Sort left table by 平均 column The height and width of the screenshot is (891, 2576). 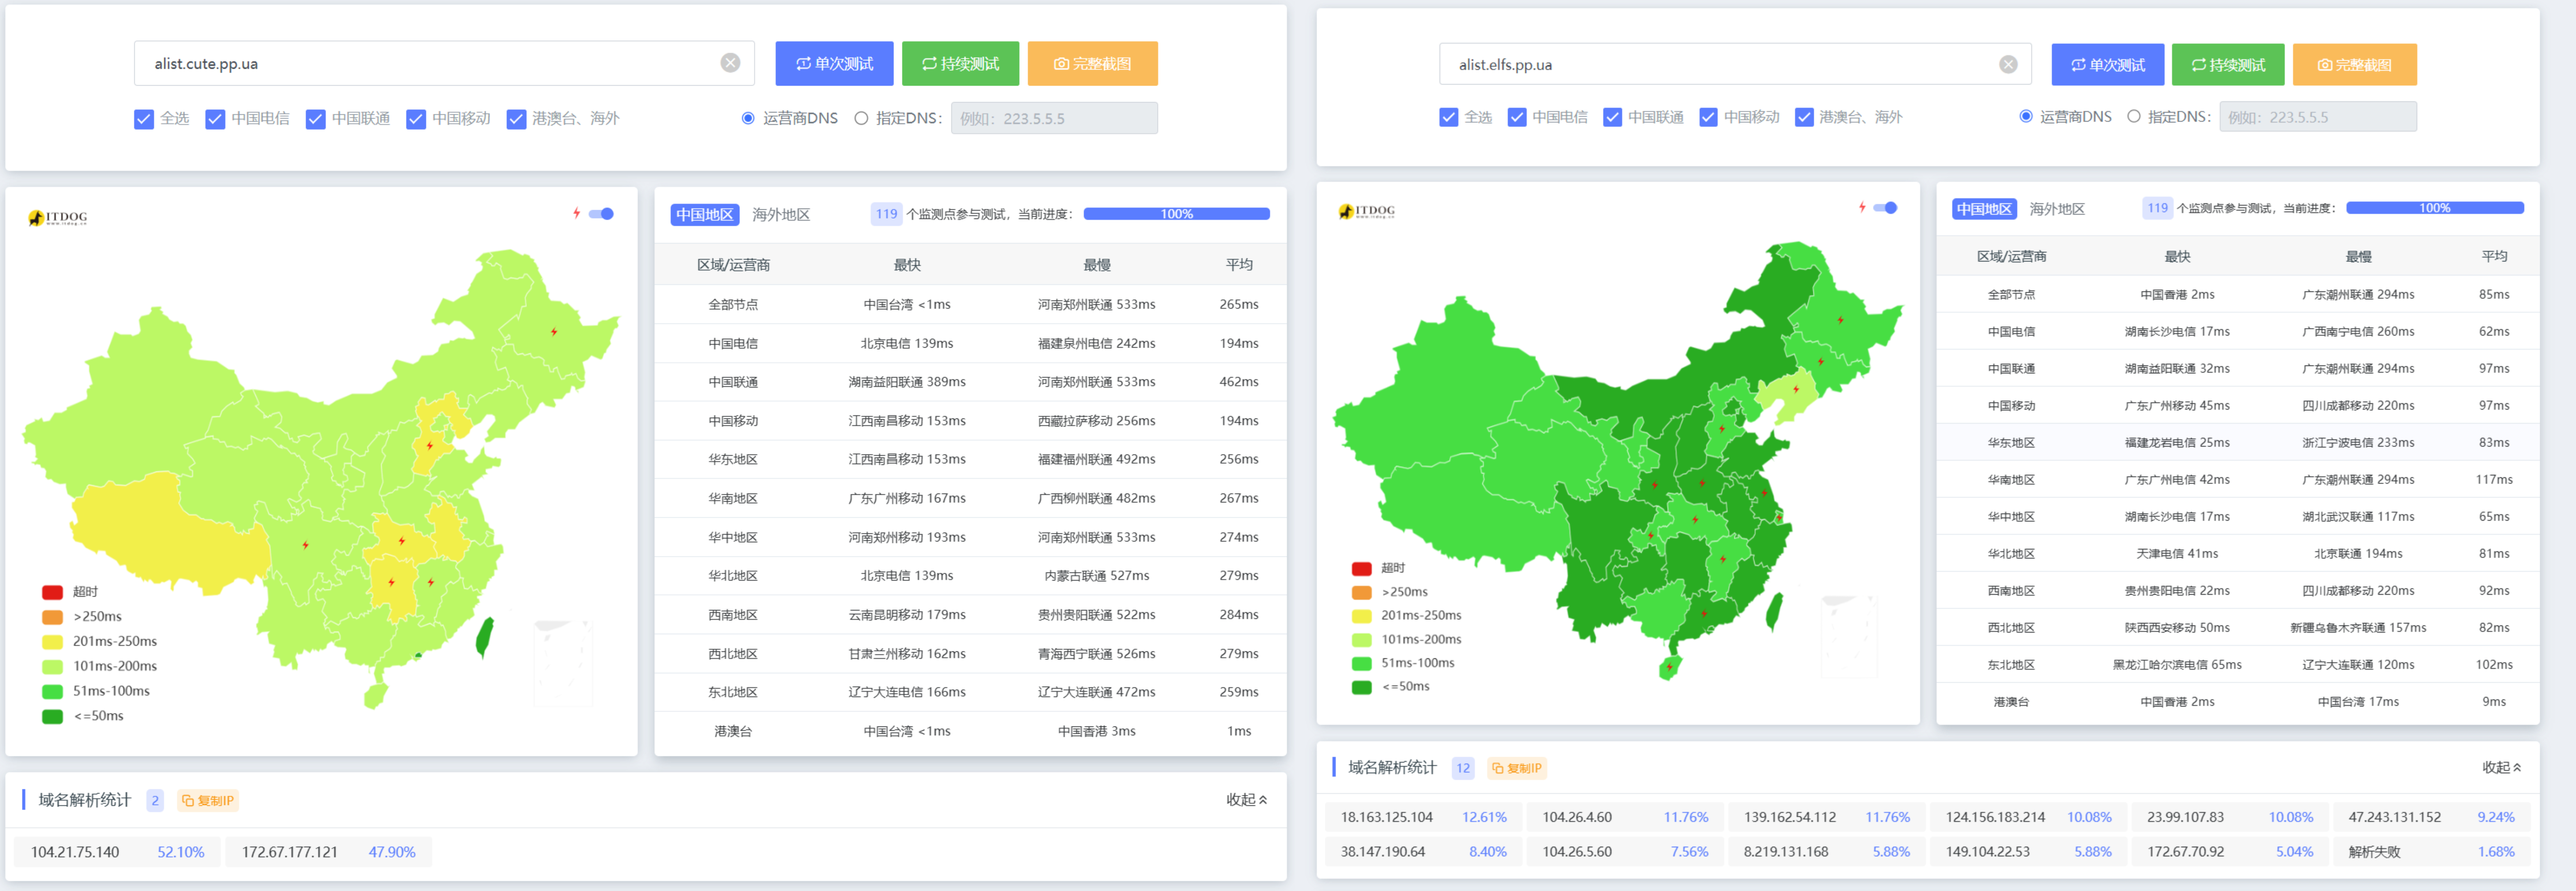click(1239, 265)
